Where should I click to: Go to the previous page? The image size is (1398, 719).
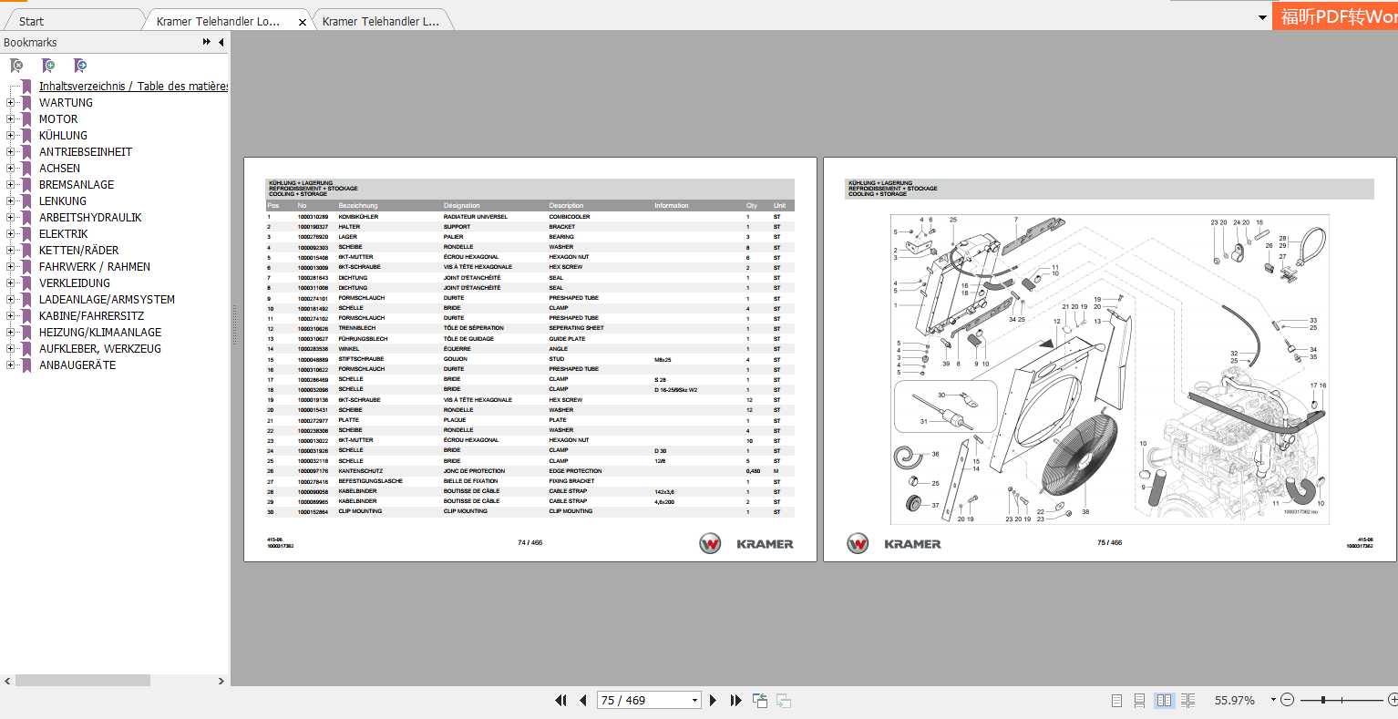pyautogui.click(x=583, y=700)
